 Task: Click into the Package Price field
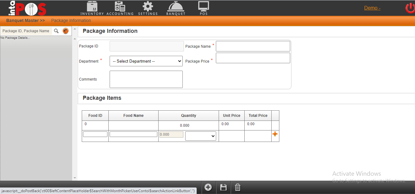(x=253, y=58)
